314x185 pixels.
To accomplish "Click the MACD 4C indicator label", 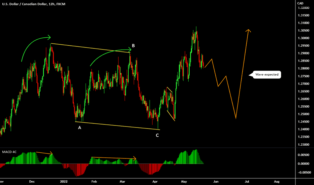I will 9,152.
